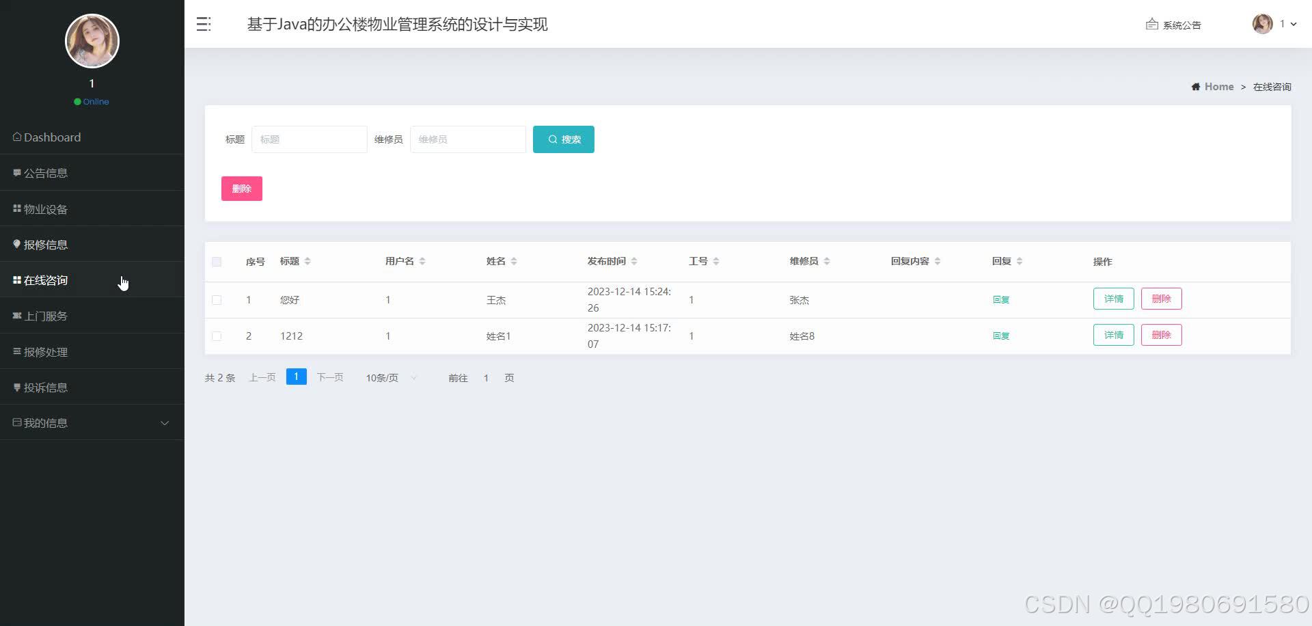
Task: Open the Dashboard from the sidebar
Action: [x=51, y=137]
